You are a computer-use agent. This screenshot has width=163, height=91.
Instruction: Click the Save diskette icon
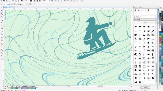pos(7,1)
